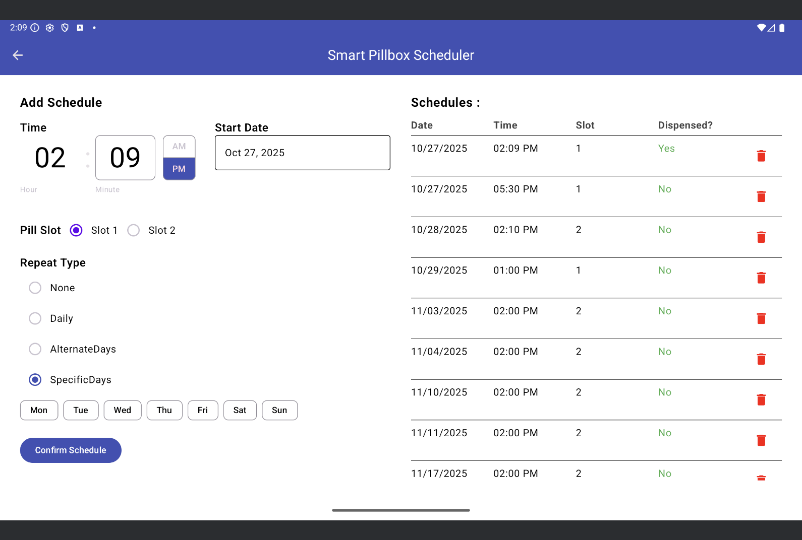
Task: Delete the 11/03/2025 schedule entry
Action: (x=761, y=318)
